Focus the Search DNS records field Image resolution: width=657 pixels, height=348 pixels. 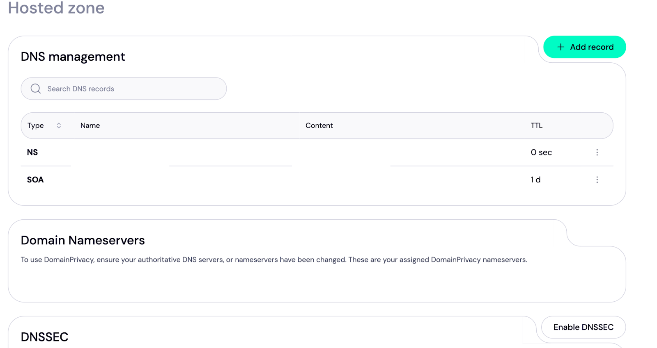coord(131,89)
